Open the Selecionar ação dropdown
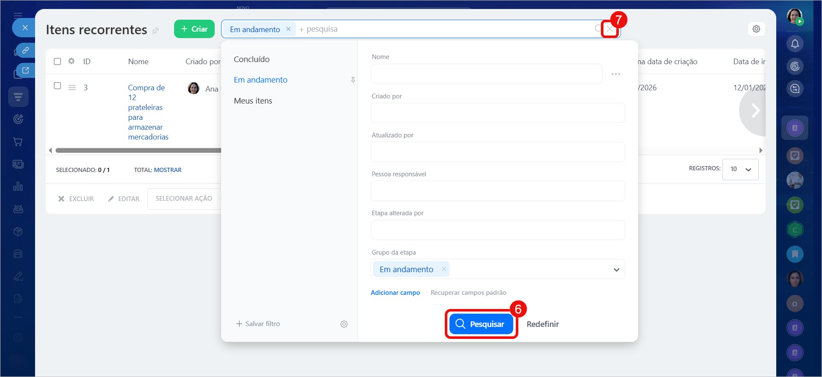This screenshot has width=822, height=377. [184, 199]
